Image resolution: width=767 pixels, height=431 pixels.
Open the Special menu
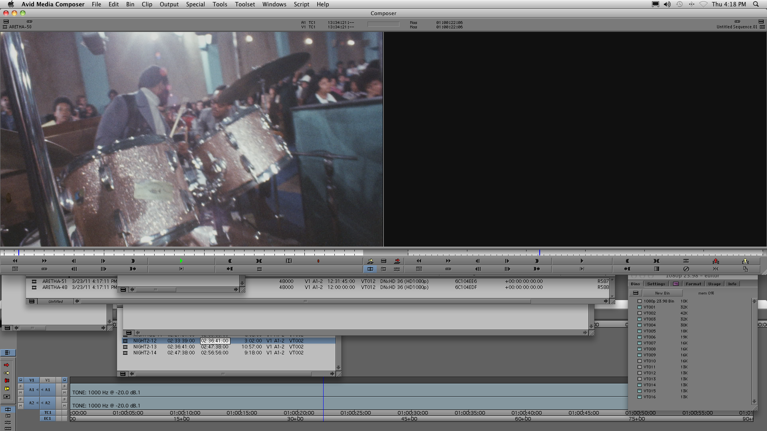pos(195,4)
